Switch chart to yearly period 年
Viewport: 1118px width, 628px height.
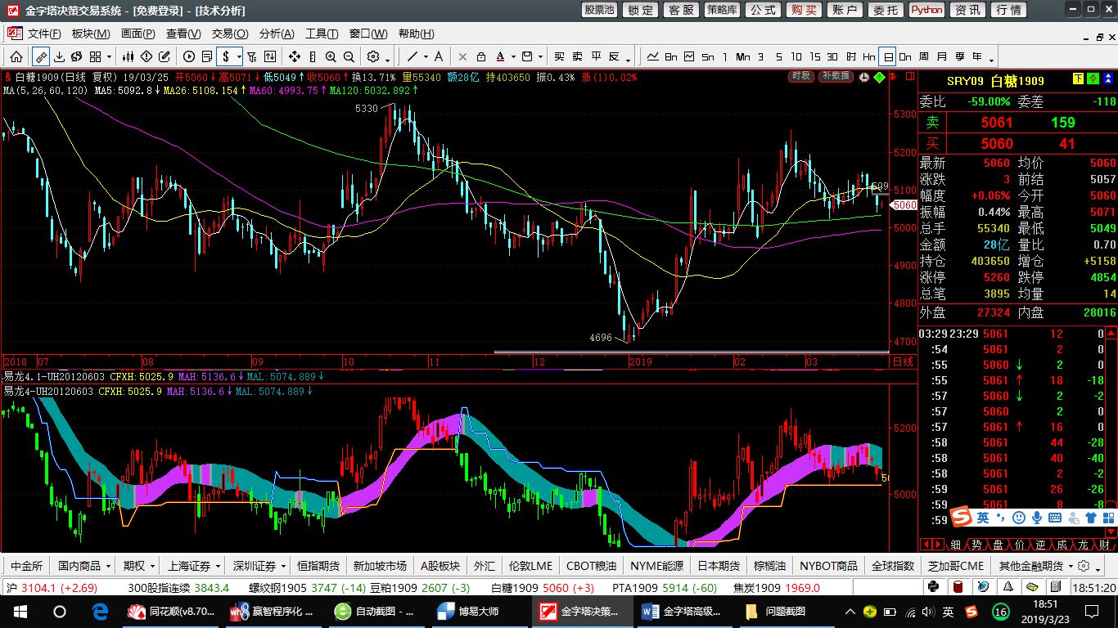pyautogui.click(x=977, y=56)
